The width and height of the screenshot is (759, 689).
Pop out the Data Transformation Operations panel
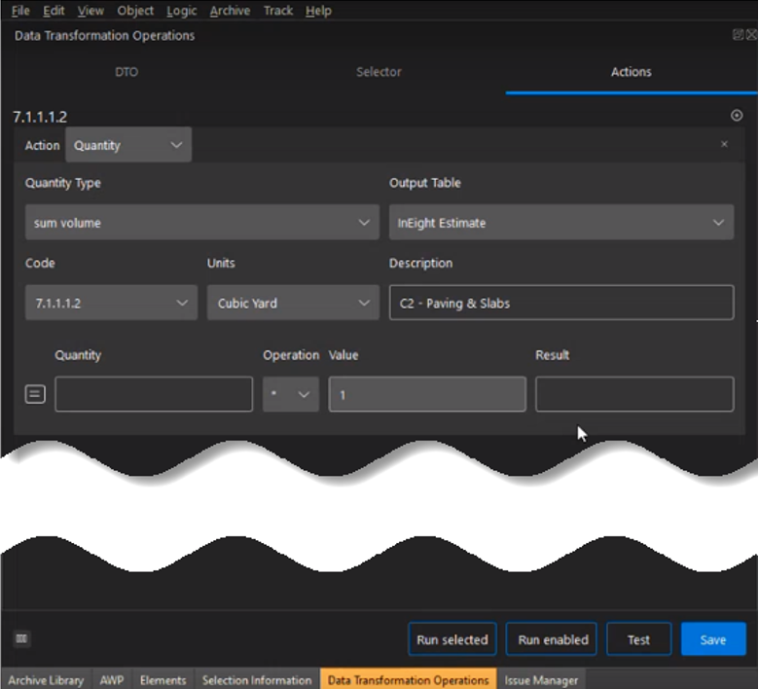738,34
